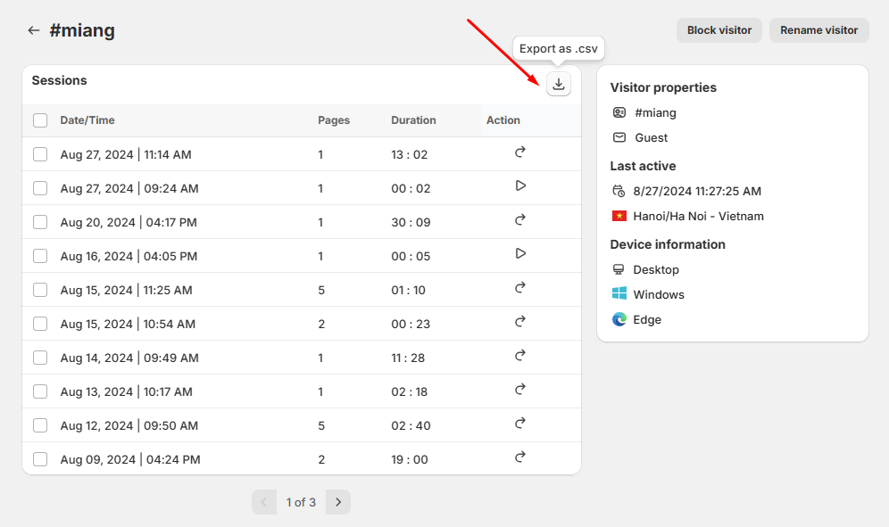Viewport: 889px width, 527px height.
Task: Click the Date/Time column header
Action: pyautogui.click(x=87, y=120)
